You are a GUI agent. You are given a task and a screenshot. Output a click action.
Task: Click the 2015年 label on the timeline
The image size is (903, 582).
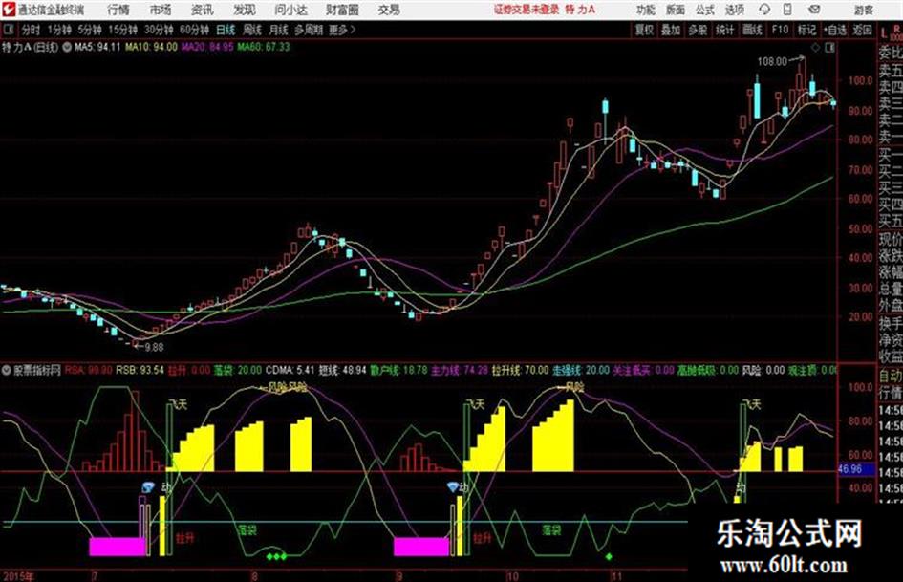(18, 575)
